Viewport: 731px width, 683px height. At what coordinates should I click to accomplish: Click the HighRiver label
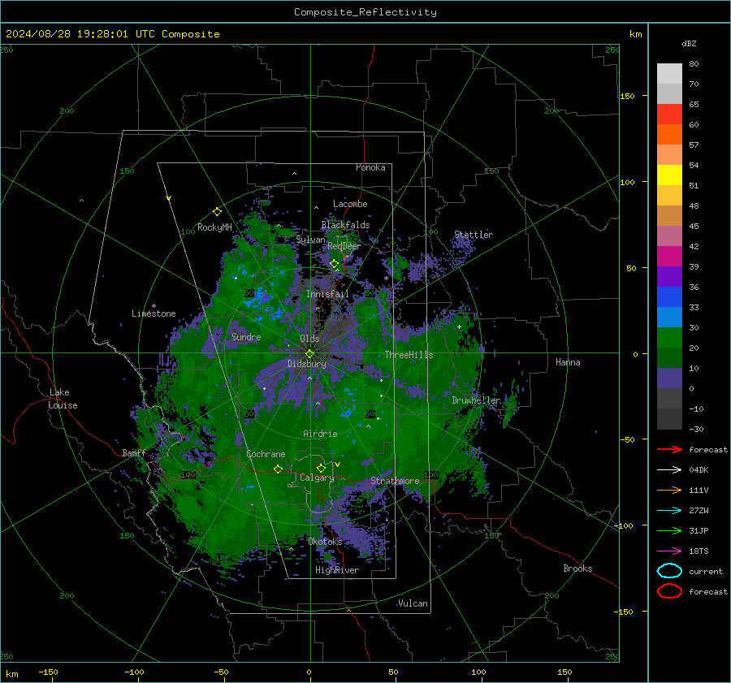pos(337,570)
